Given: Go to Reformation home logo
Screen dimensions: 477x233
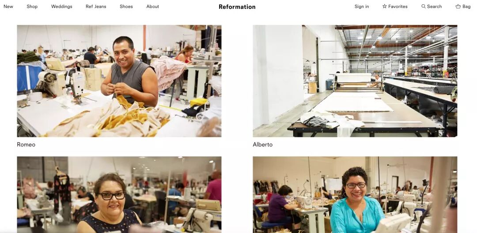Looking at the screenshot, I should (x=237, y=7).
